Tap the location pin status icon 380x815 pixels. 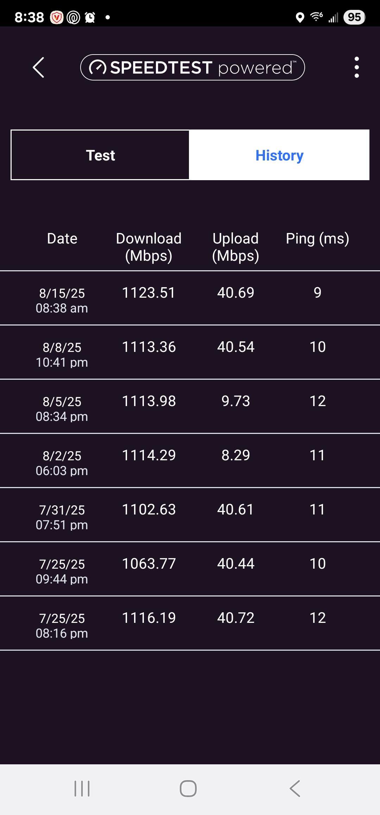[x=300, y=17]
